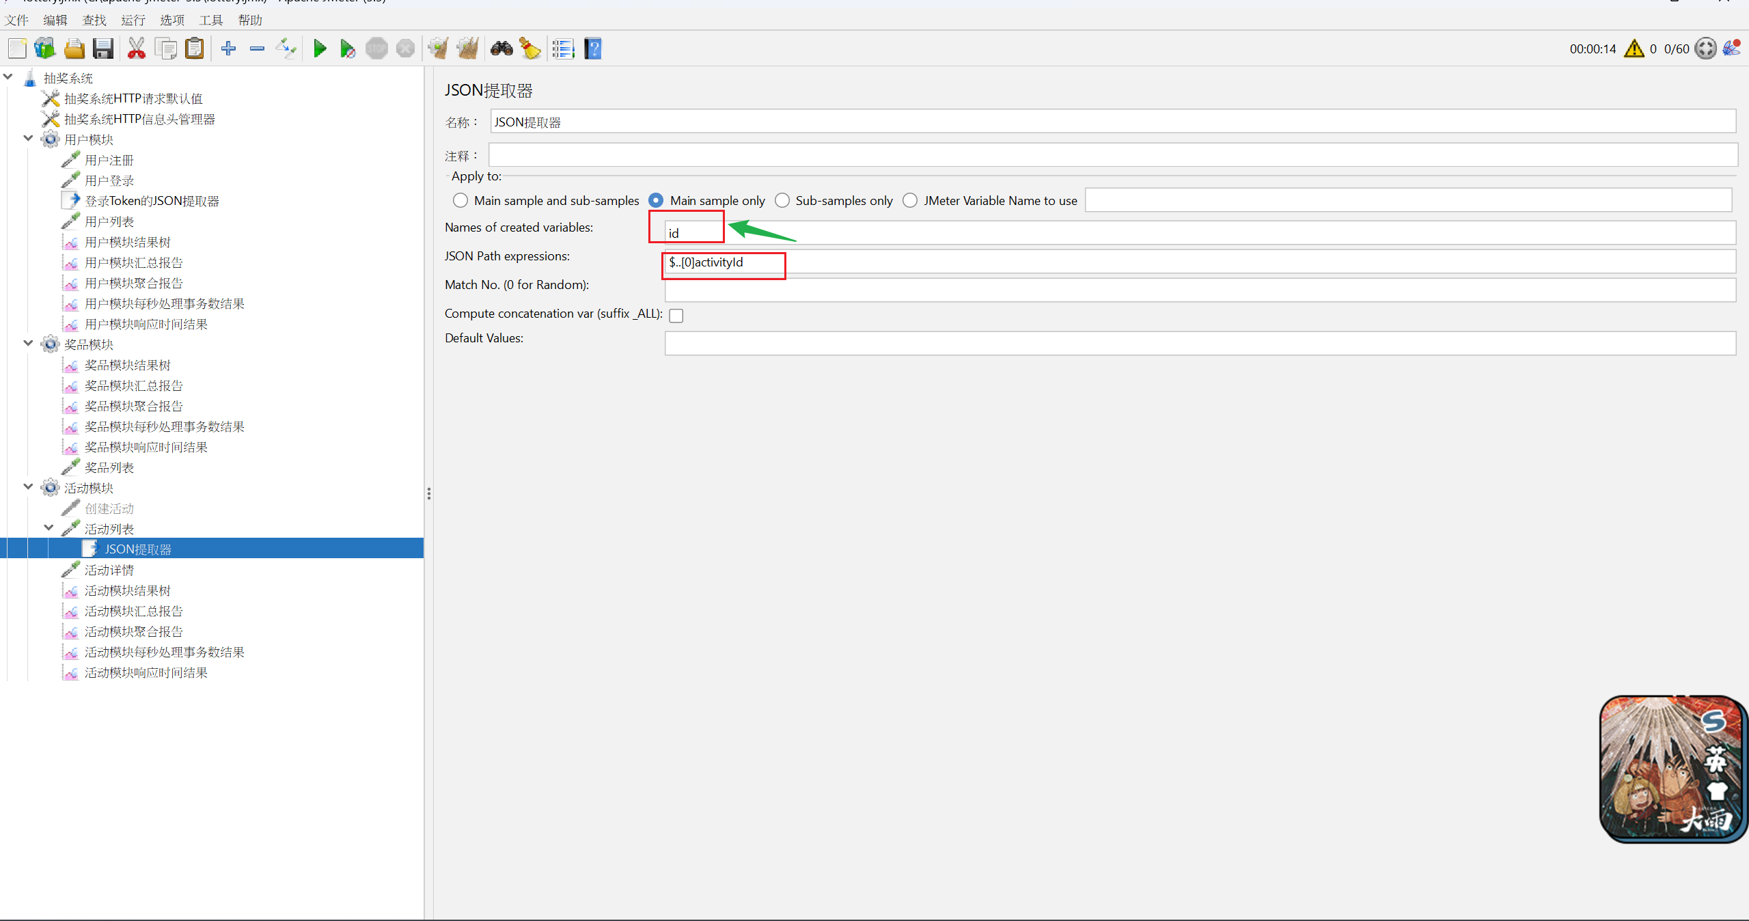This screenshot has height=921, width=1749.
Task: Select 用户登录 sampler in tree
Action: pos(109,180)
